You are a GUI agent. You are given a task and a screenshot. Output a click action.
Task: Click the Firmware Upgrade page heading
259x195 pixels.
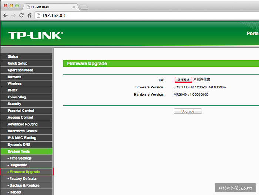87,63
